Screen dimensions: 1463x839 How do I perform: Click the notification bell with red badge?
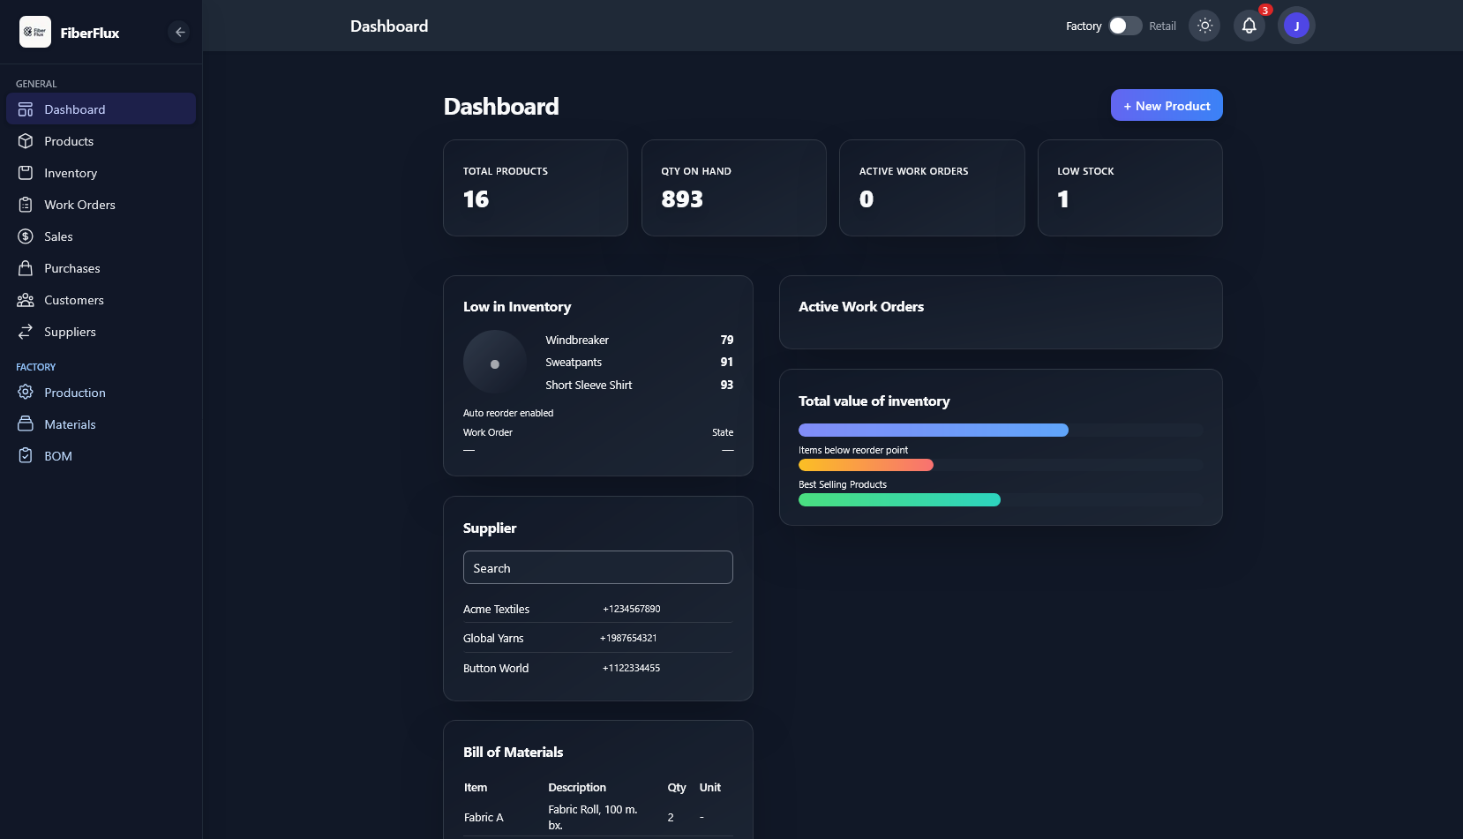[1249, 26]
